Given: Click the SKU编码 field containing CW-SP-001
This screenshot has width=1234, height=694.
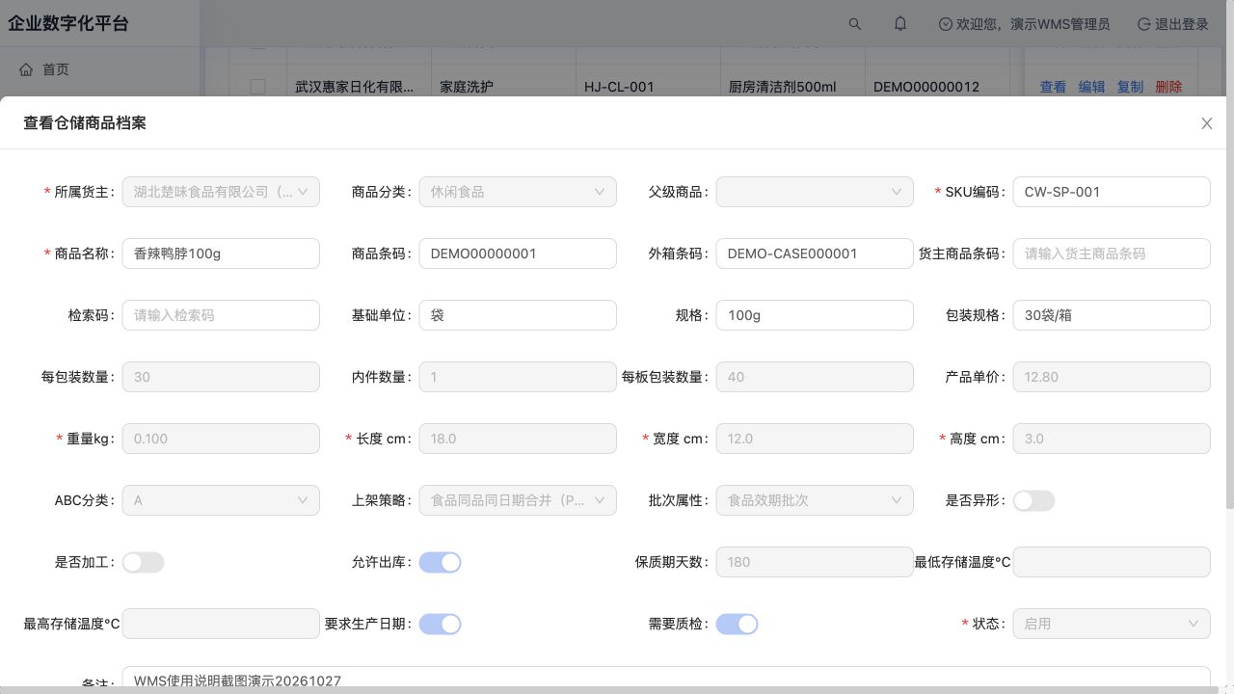Looking at the screenshot, I should tap(1112, 192).
